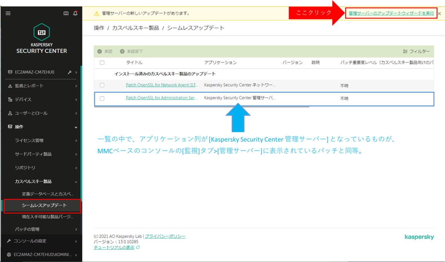The width and height of the screenshot is (445, 262).
Task: Click the user account icon at bottom
Action: coord(9,255)
